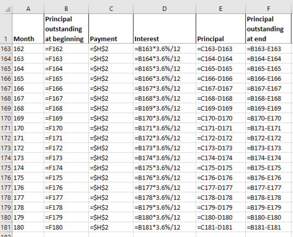The width and height of the screenshot is (293, 237).
Task: Click the 'Month' header cell
Action: (x=28, y=29)
